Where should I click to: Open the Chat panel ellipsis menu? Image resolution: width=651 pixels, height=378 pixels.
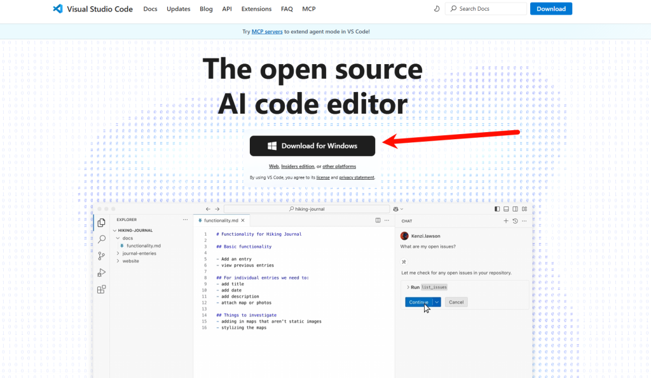524,221
